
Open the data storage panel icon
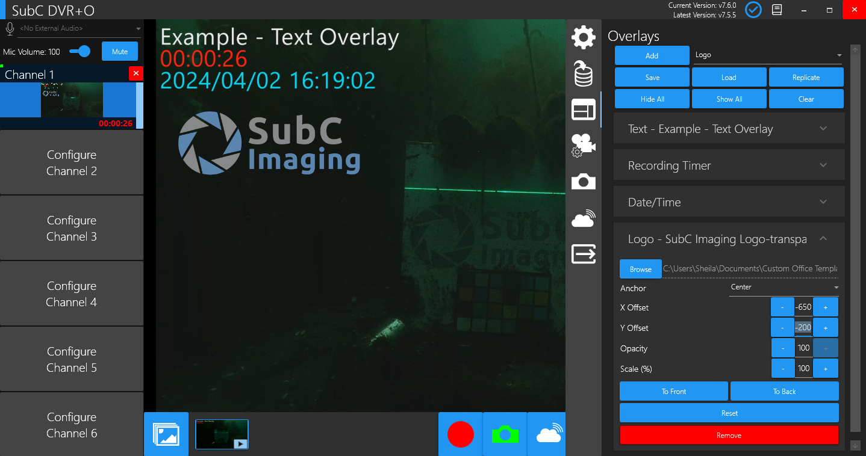(x=583, y=74)
